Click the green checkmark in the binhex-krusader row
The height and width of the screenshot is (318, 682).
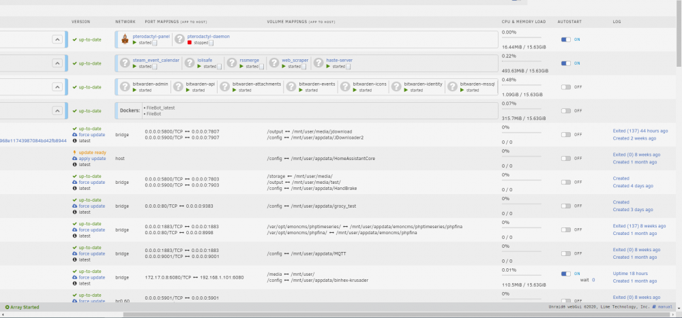74,272
